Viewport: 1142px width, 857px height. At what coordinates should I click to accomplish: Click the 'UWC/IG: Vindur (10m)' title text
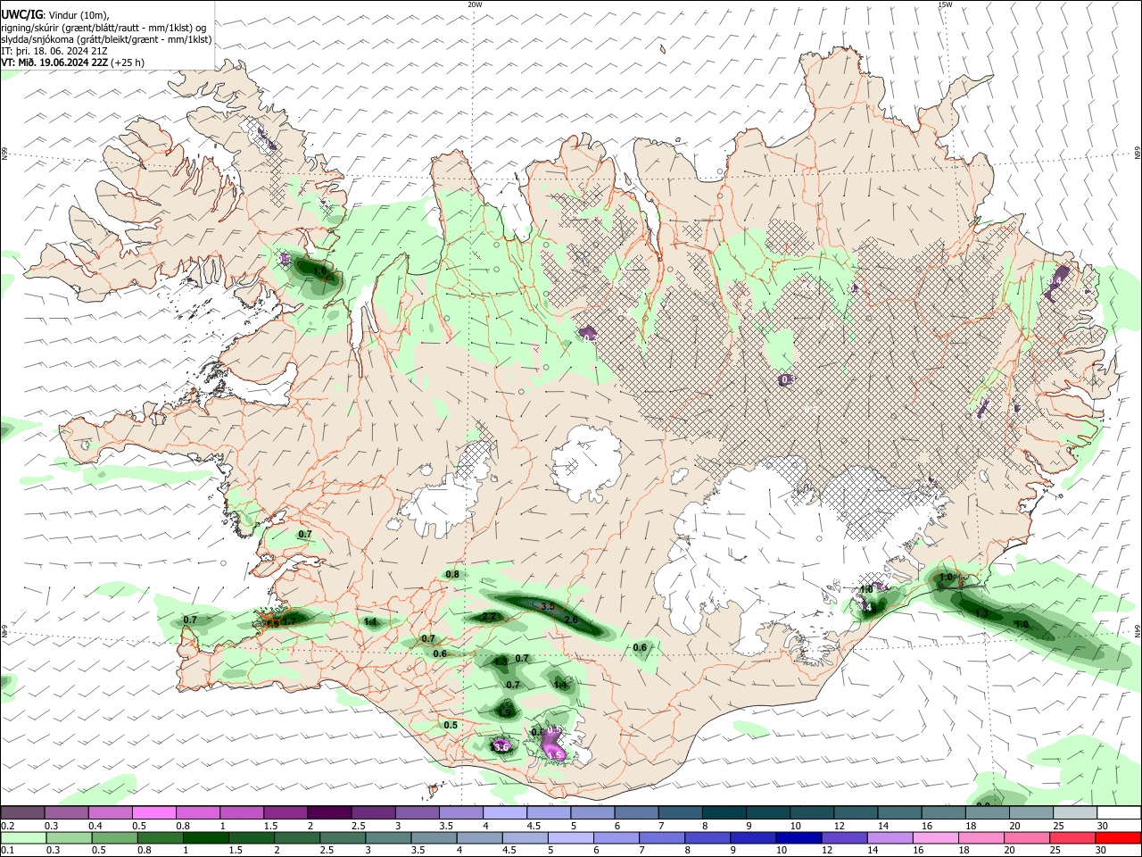54,14
